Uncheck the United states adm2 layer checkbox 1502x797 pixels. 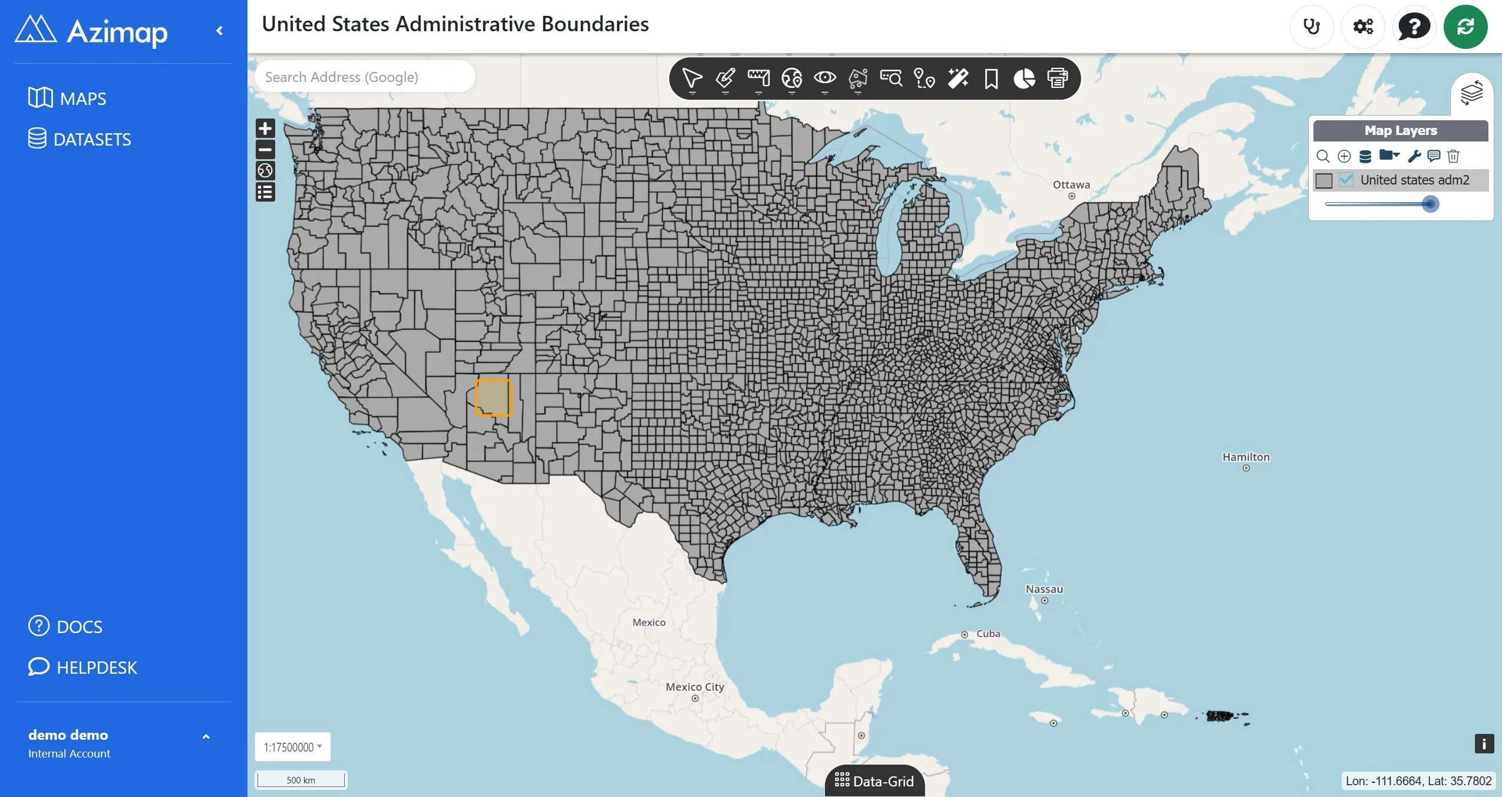[1346, 180]
